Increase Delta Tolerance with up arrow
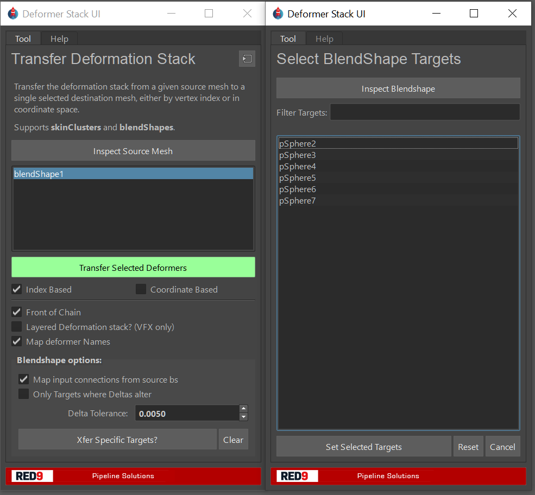The image size is (535, 495). pyautogui.click(x=243, y=409)
